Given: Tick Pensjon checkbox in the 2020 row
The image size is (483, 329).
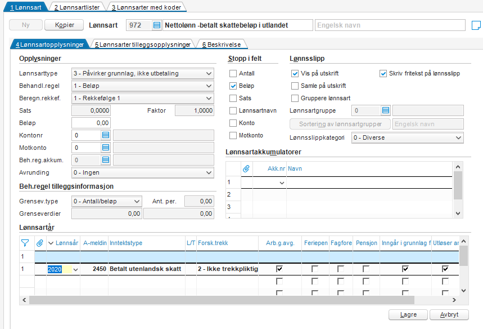Looking at the screenshot, I should tap(366, 269).
